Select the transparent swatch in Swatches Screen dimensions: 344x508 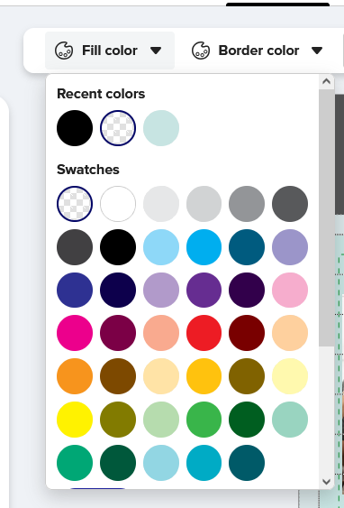click(75, 204)
